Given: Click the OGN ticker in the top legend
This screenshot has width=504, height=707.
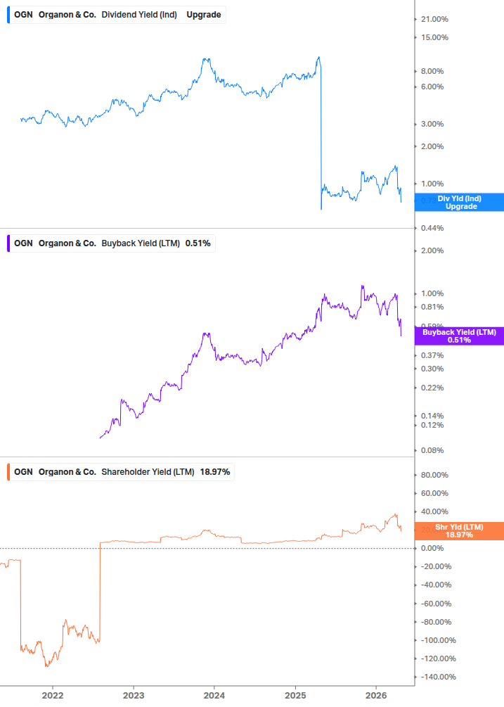Looking at the screenshot, I should pos(24,14).
